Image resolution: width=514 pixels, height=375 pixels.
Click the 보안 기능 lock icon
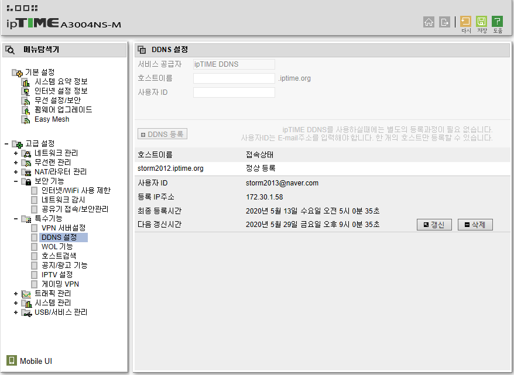tap(26, 181)
